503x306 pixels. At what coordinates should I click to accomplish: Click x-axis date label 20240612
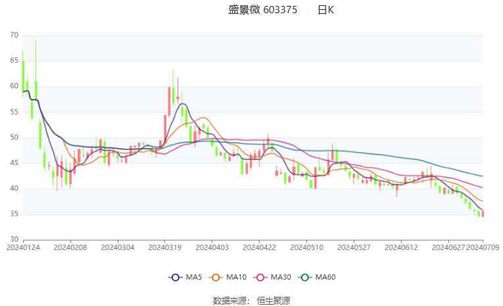pos(401,247)
